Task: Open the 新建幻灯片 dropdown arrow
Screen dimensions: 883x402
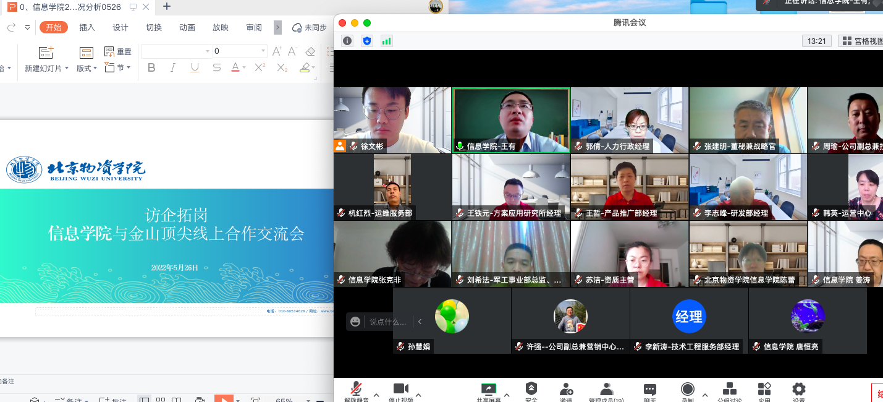Action: pos(67,69)
